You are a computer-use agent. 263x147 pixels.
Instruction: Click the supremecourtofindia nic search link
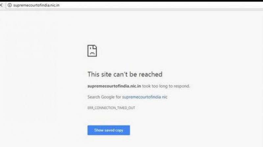[x=145, y=97]
